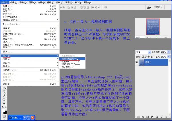This screenshot has width=172, height=121.
Task: Expand the 自动 submenu
Action: (30, 63)
